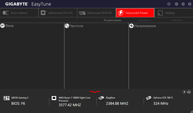The image size is (193, 113).
Task: Click the AMD Ryzen 7 1800X processor name
Action: point(74,99)
